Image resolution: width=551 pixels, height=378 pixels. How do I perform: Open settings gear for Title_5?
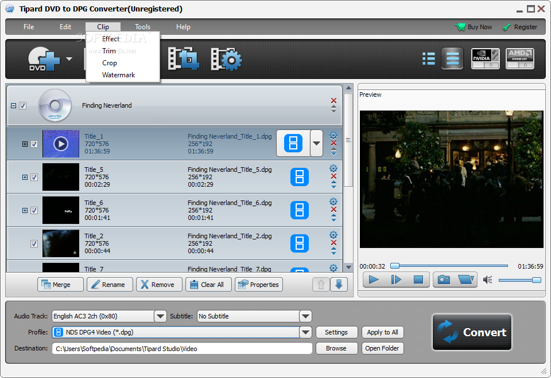coord(333,168)
